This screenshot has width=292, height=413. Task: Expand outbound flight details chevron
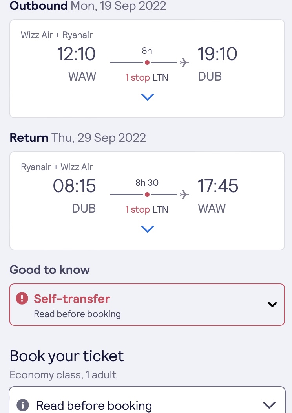147,97
